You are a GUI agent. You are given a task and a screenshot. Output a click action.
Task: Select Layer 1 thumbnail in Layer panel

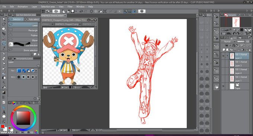pyautogui.click(x=232, y=79)
